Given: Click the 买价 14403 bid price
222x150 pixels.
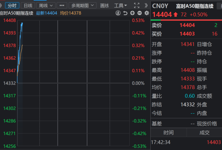Looking at the screenshot, I should click(x=187, y=34).
